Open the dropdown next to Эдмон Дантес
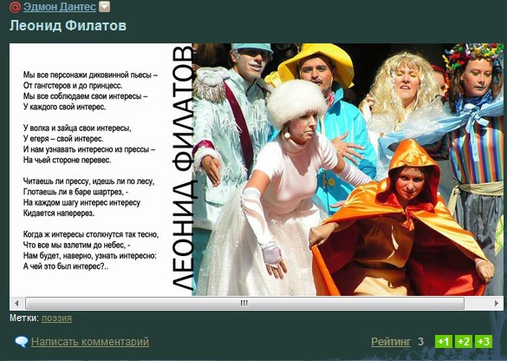 point(104,6)
